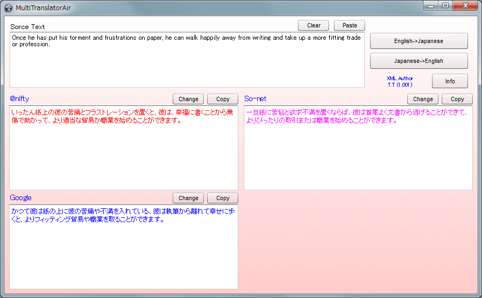The height and width of the screenshot is (298, 482).
Task: Open the Info dialog
Action: (x=450, y=81)
